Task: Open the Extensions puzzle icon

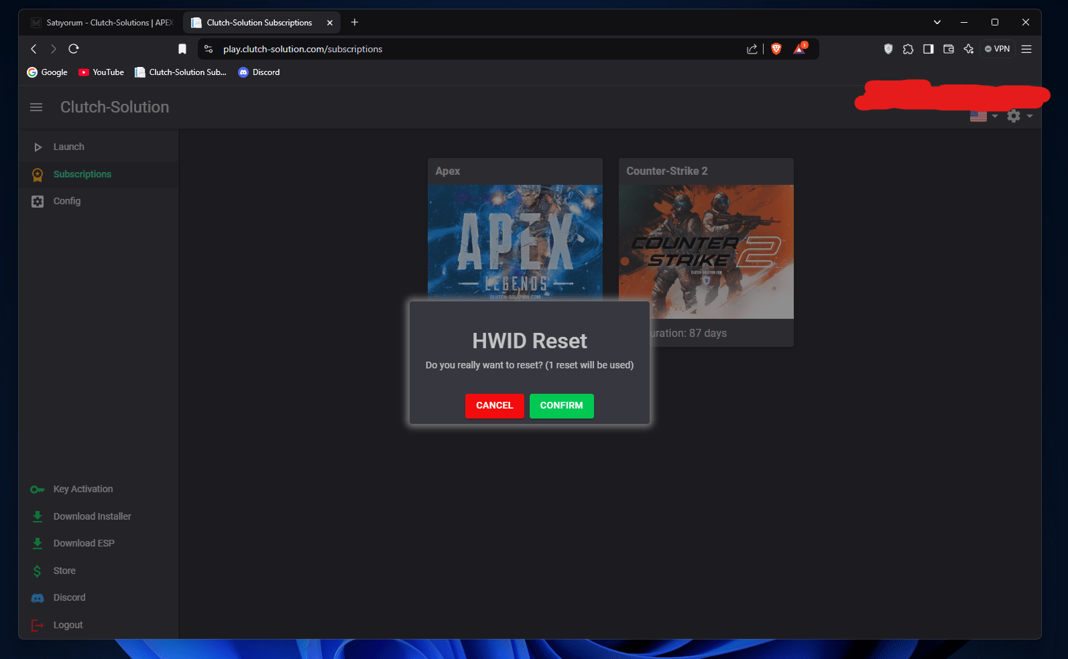Action: coord(908,49)
